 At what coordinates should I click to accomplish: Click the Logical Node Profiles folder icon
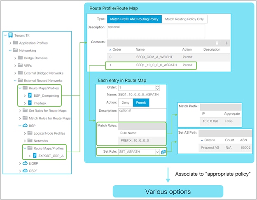coord(30,133)
